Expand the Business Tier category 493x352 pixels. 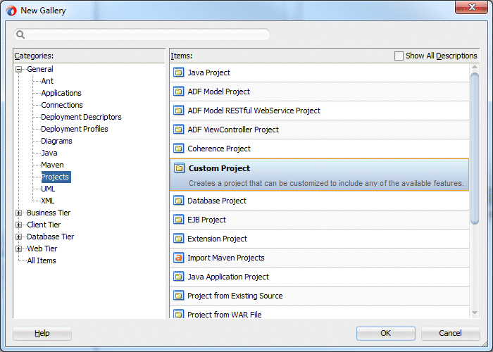19,213
